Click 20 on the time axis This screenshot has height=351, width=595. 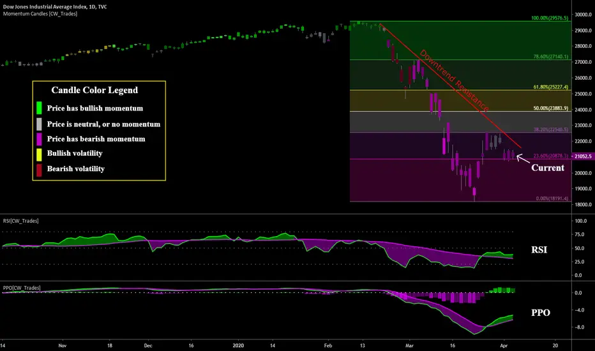[555, 346]
